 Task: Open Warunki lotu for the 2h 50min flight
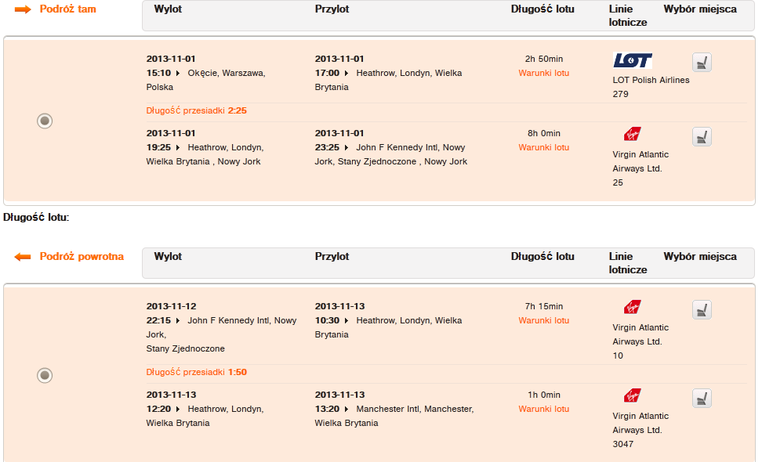pos(544,73)
